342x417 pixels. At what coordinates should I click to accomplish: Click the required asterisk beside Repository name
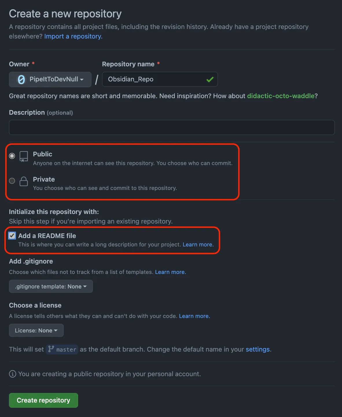tap(159, 64)
